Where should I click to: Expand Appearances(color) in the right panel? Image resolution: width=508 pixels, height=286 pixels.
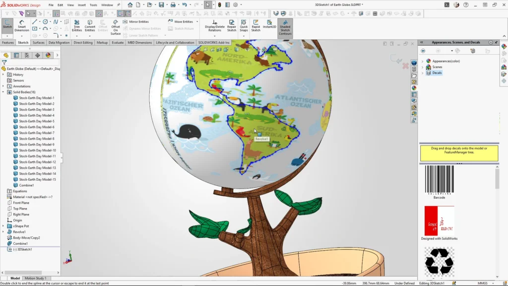(x=423, y=61)
